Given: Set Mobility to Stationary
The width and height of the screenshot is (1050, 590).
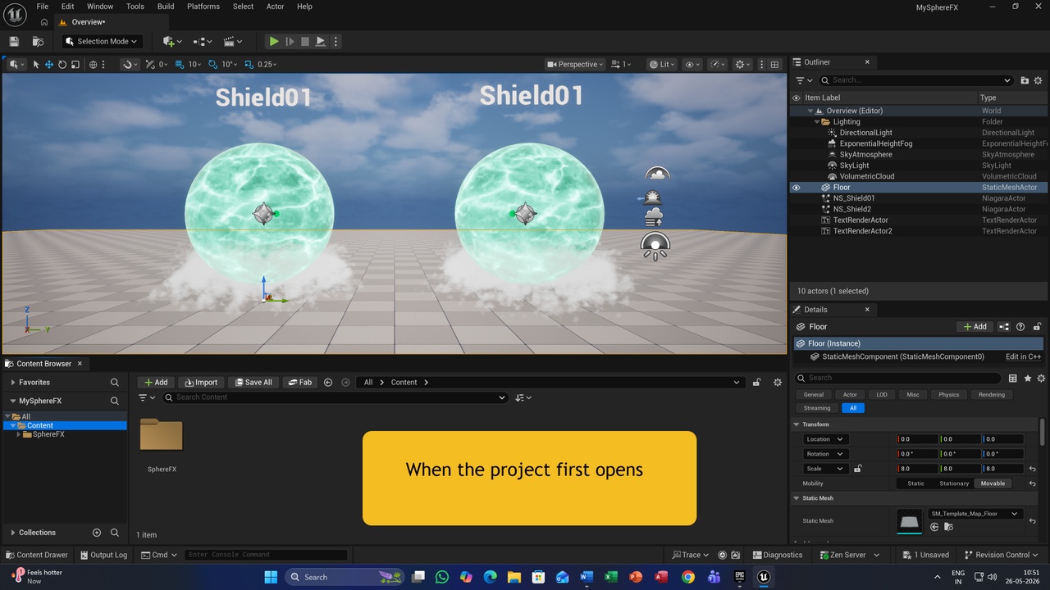Looking at the screenshot, I should 954,483.
